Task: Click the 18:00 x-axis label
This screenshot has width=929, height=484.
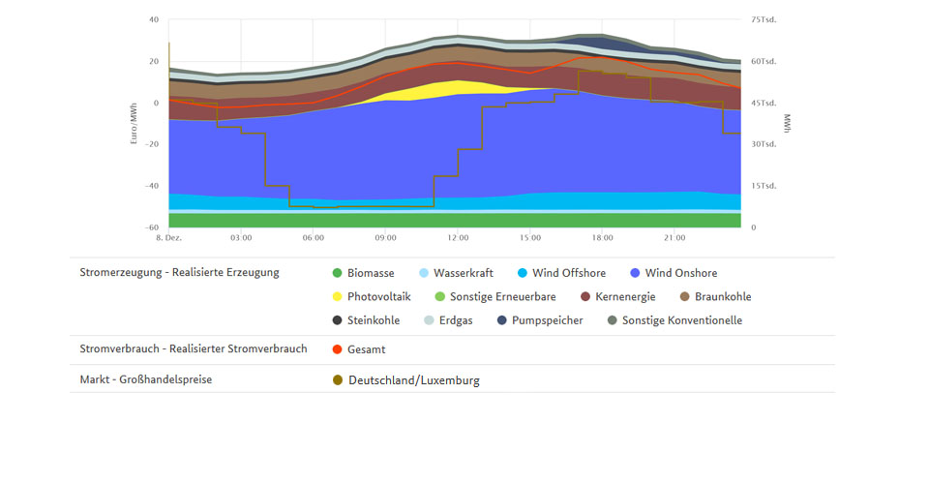Action: [603, 237]
